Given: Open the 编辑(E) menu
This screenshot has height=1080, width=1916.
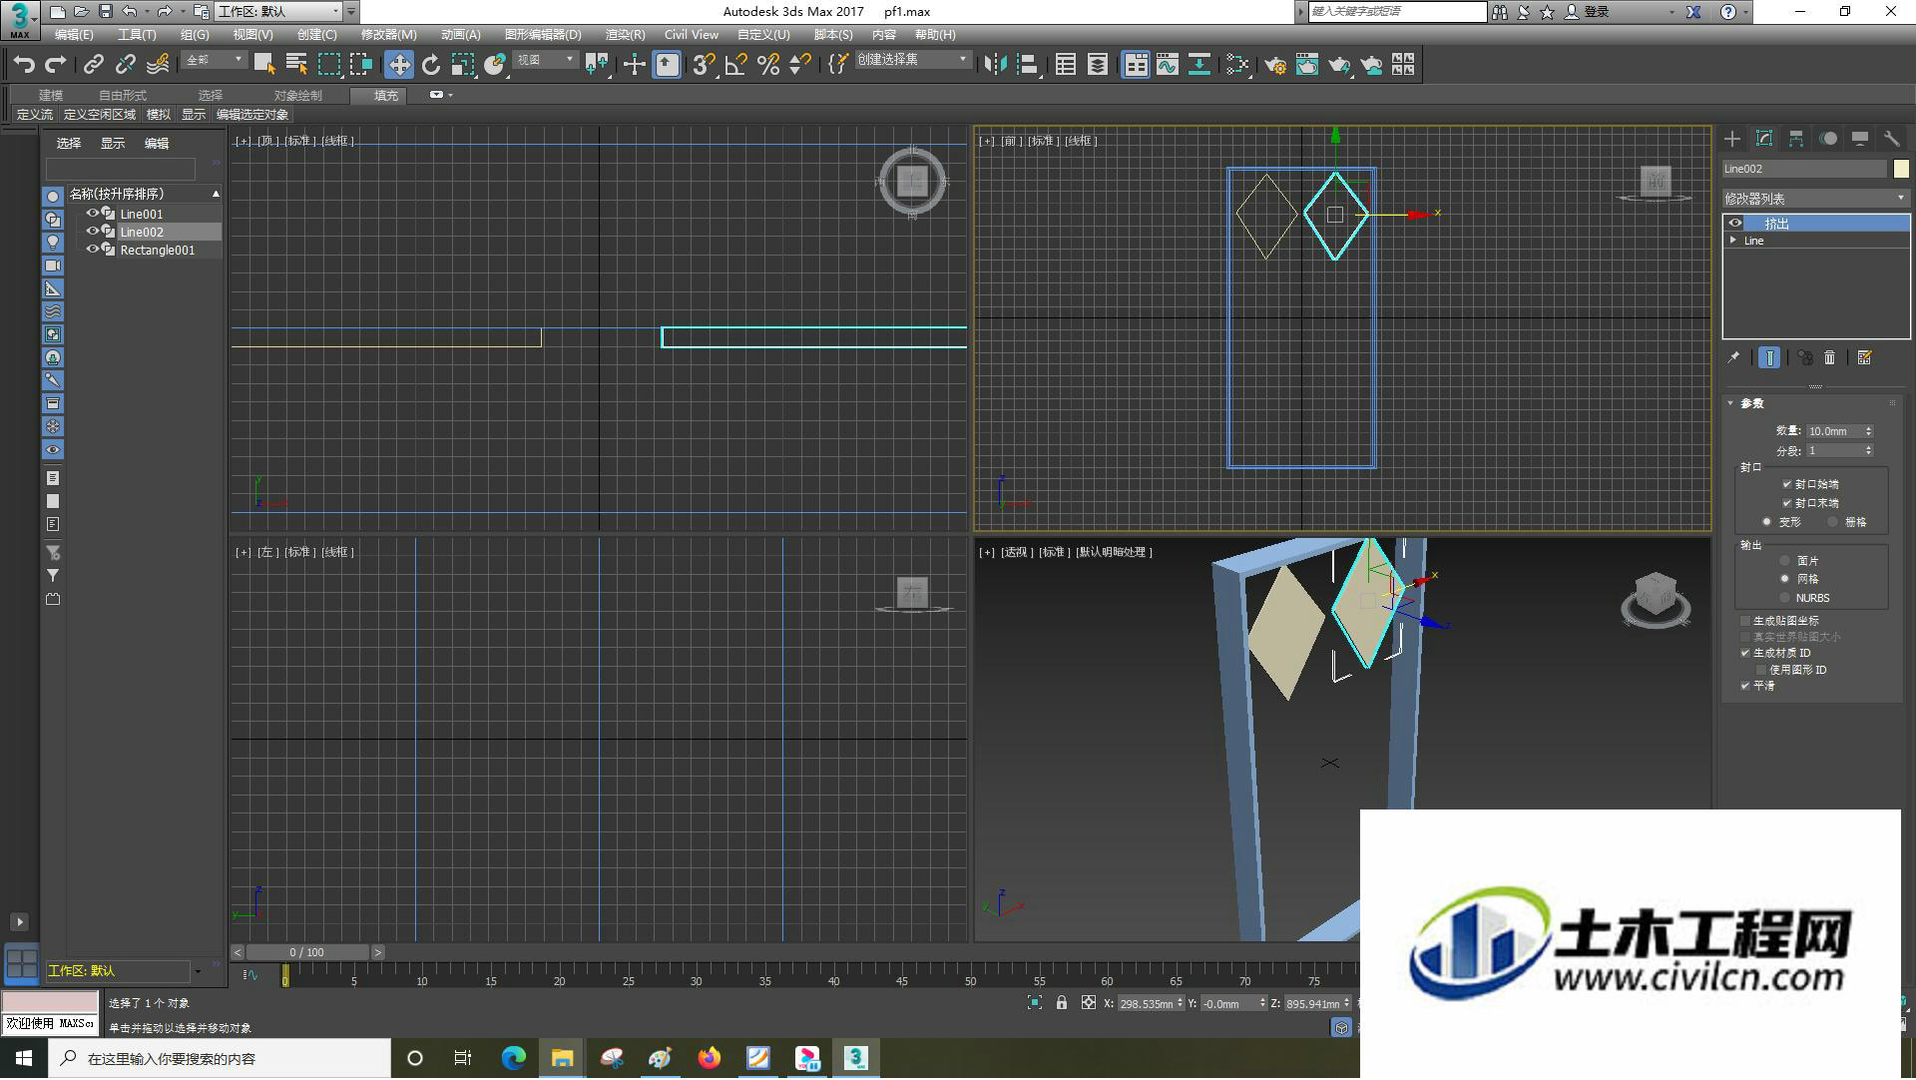Looking at the screenshot, I should coord(74,35).
